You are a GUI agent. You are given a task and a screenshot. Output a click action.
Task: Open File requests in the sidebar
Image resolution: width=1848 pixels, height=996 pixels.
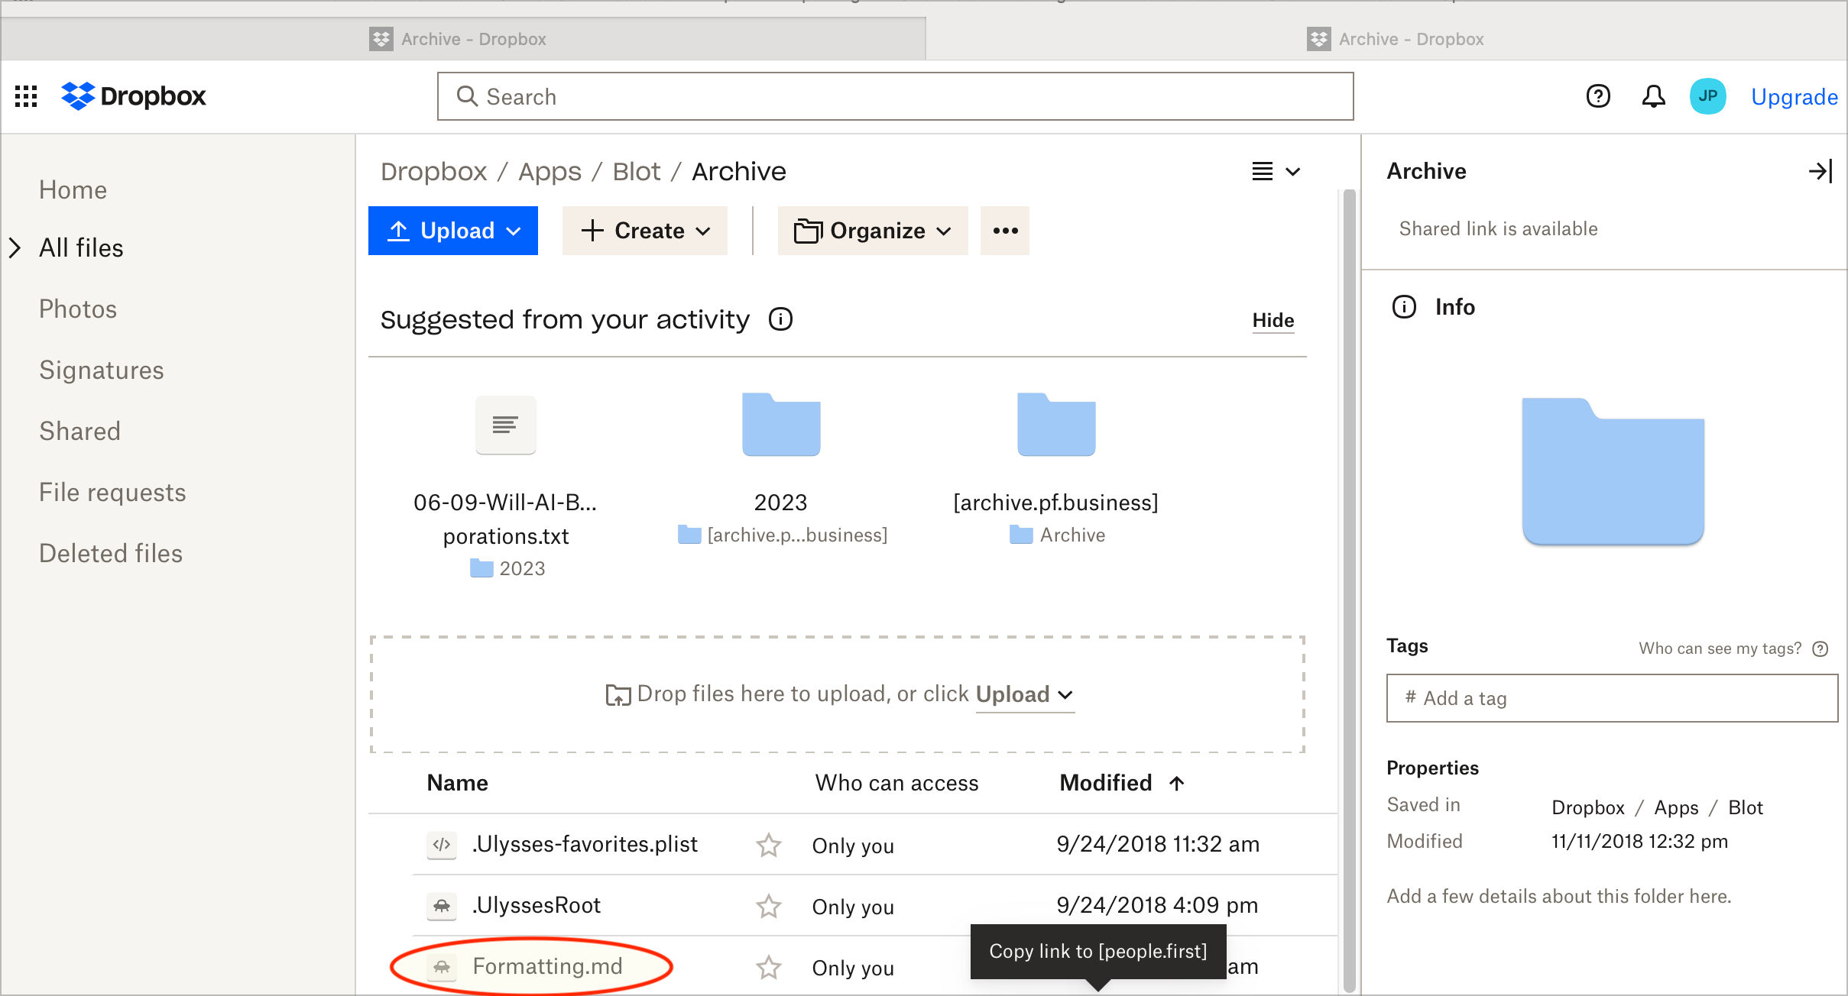[112, 492]
